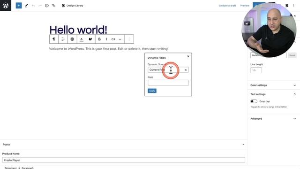
Task: Click the Apply button
Action: pyautogui.click(x=152, y=91)
